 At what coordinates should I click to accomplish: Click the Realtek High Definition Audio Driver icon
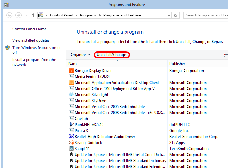coord(71,136)
